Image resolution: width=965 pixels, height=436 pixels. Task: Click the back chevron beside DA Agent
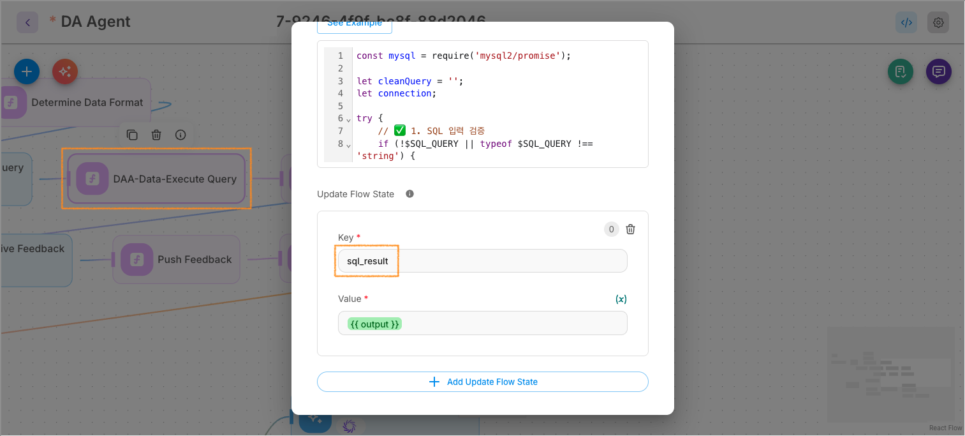(27, 22)
